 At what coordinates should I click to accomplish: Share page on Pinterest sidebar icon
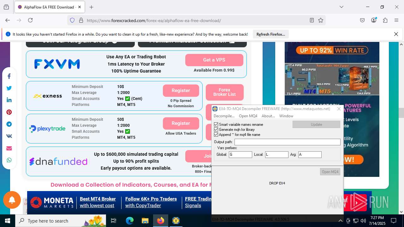tap(9, 112)
